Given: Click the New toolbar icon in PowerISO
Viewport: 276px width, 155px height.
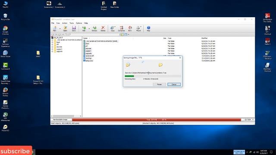Looking at the screenshot, I should [x=55, y=28].
